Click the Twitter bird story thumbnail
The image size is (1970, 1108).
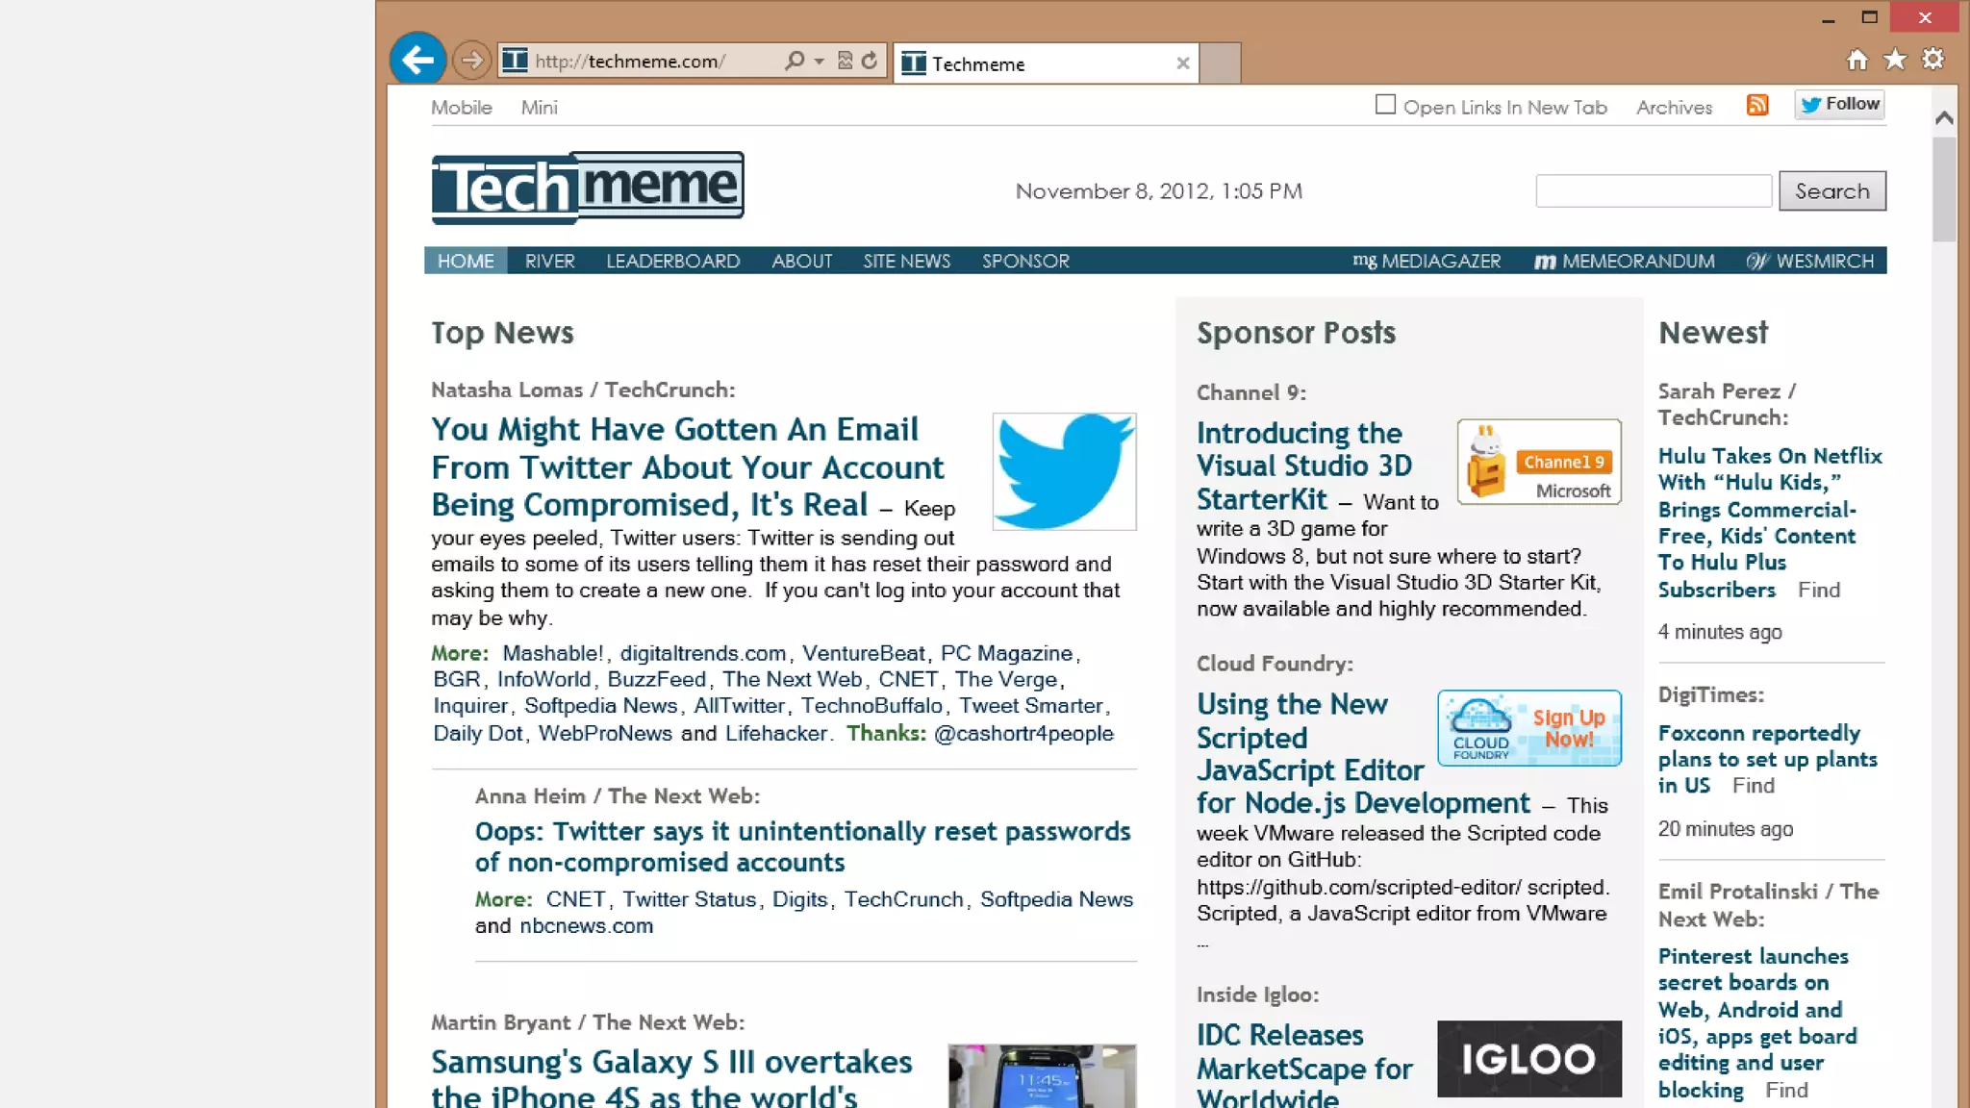click(1064, 471)
